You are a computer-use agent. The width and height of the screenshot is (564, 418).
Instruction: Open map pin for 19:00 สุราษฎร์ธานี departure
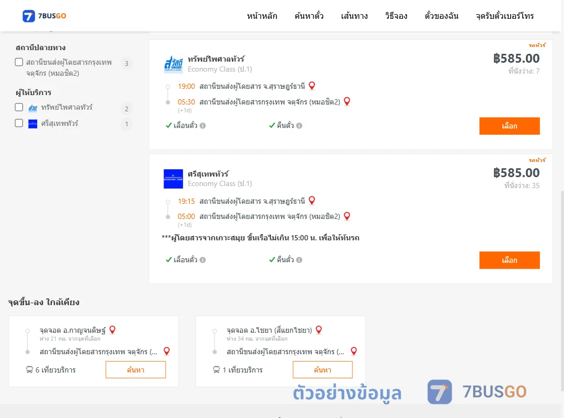tap(312, 86)
